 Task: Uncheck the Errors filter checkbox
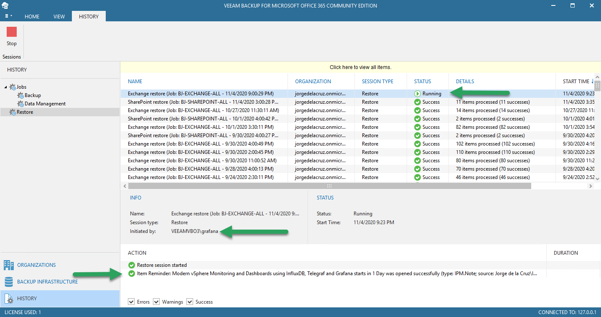click(x=132, y=302)
